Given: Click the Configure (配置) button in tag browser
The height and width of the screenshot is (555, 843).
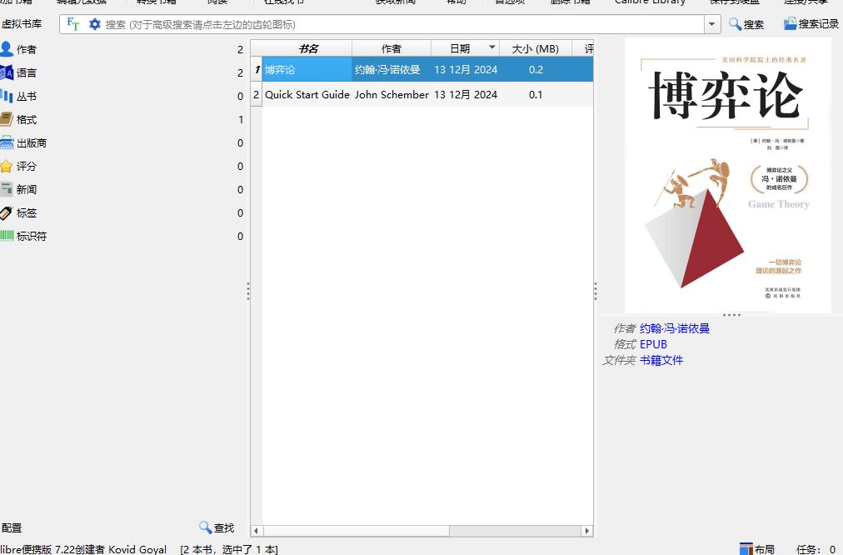Looking at the screenshot, I should point(12,527).
